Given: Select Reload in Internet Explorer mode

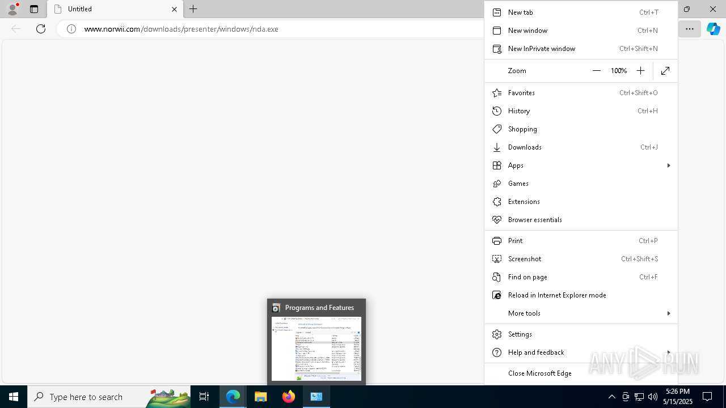Looking at the screenshot, I should point(581,295).
